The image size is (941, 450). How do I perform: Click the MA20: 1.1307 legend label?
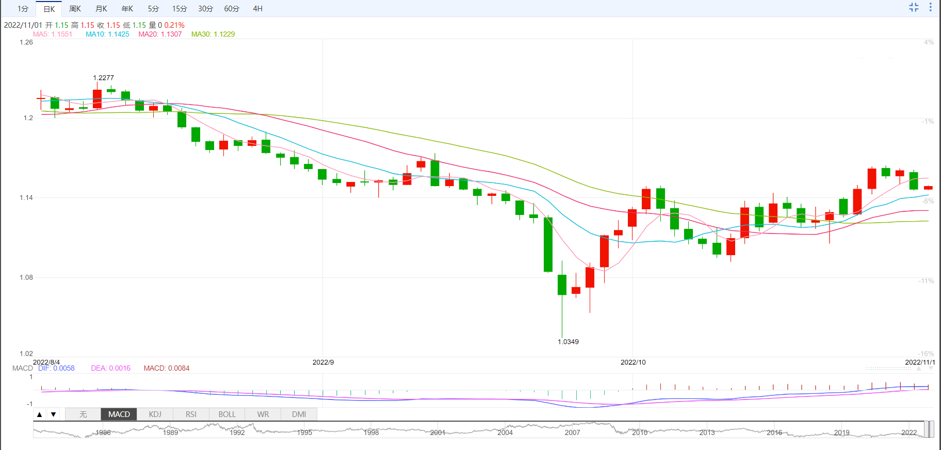coord(160,34)
